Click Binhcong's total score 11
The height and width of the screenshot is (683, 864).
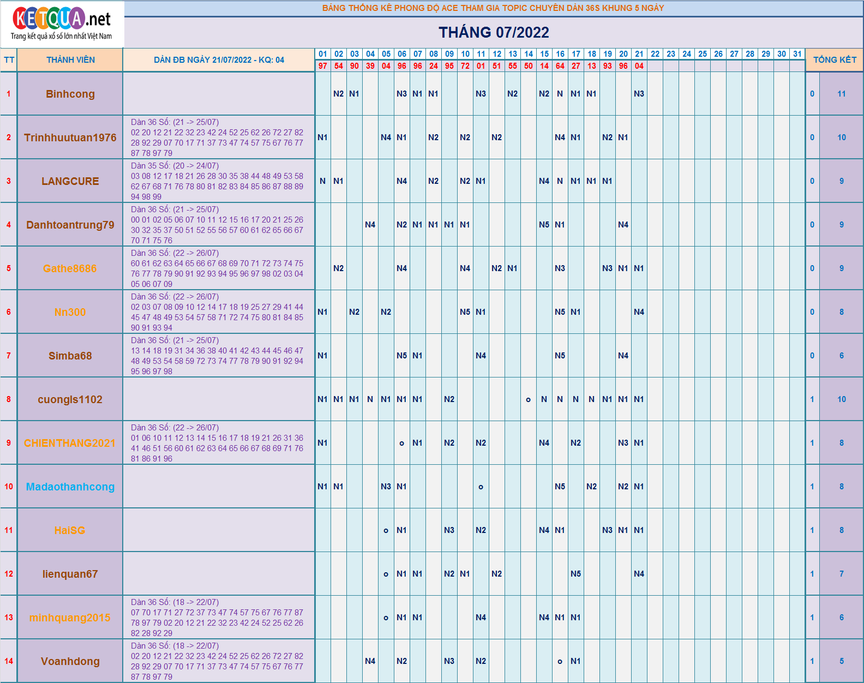(x=841, y=94)
